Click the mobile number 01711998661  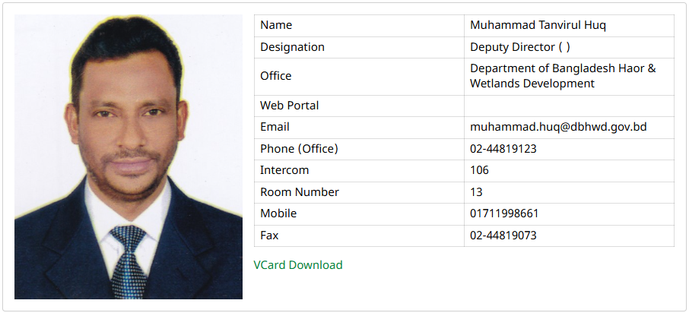[504, 213]
